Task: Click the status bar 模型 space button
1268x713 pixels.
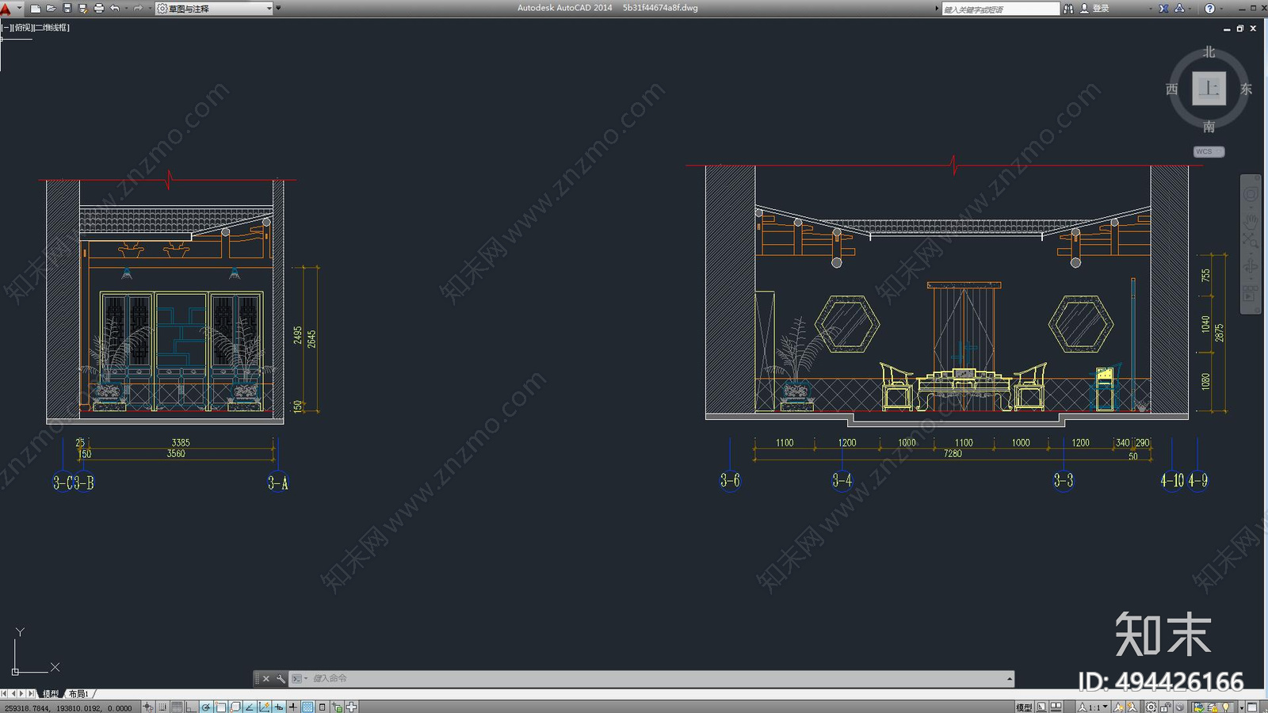Action: [1024, 707]
